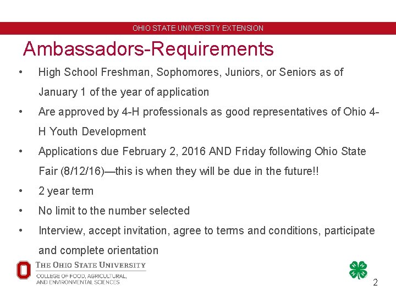Click College of Food, Agricultural text
The width and height of the screenshot is (396, 297).
[81, 276]
